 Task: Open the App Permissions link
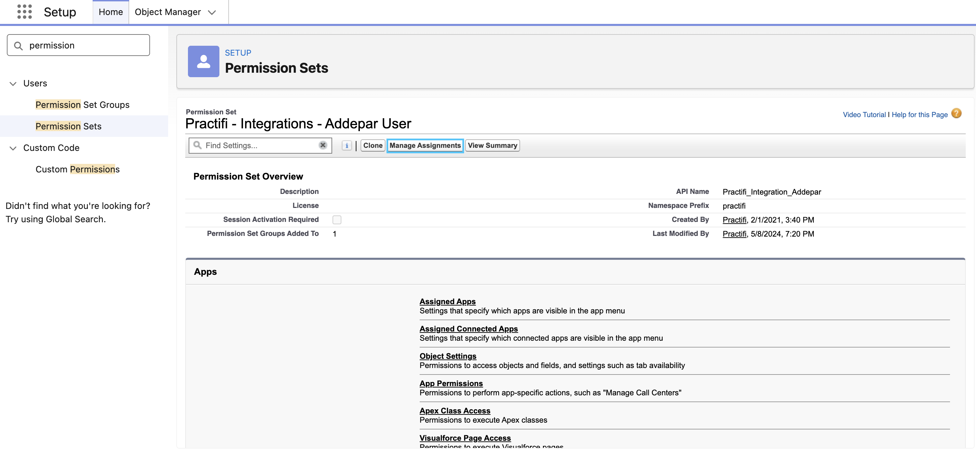click(x=451, y=383)
